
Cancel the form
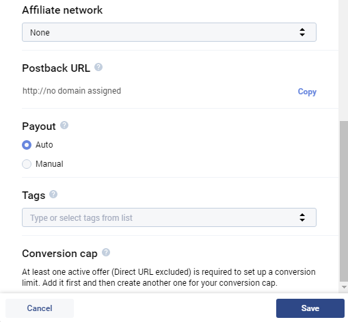tap(40, 308)
